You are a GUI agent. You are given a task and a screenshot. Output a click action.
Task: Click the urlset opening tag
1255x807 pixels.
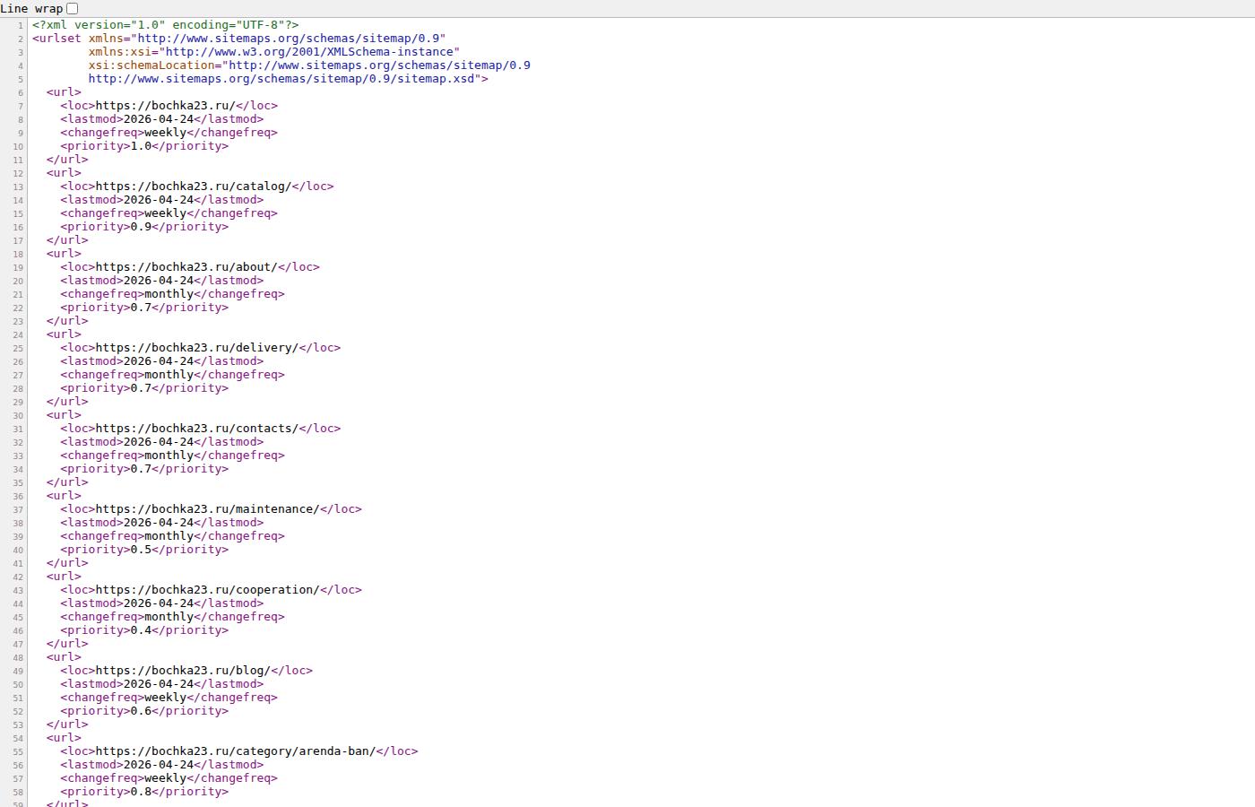point(56,39)
